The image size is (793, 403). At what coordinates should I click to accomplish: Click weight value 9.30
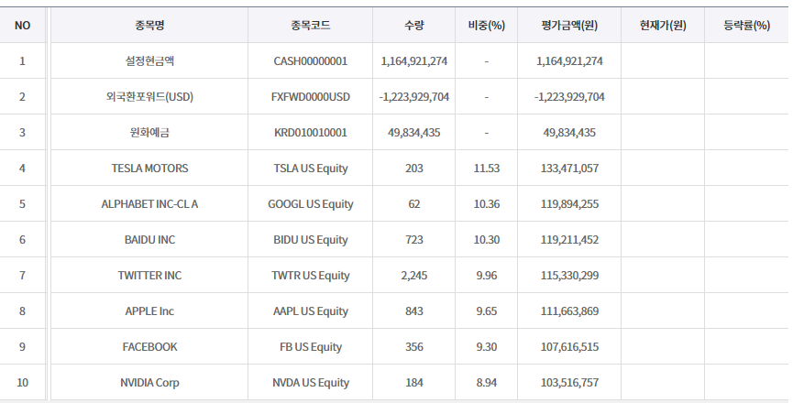[x=487, y=347]
